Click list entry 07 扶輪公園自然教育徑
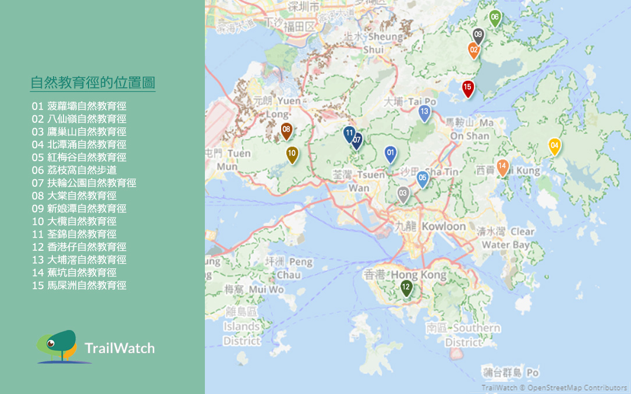 (84, 183)
